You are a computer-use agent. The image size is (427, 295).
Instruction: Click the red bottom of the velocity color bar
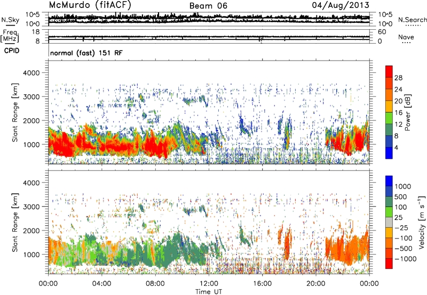click(389, 264)
